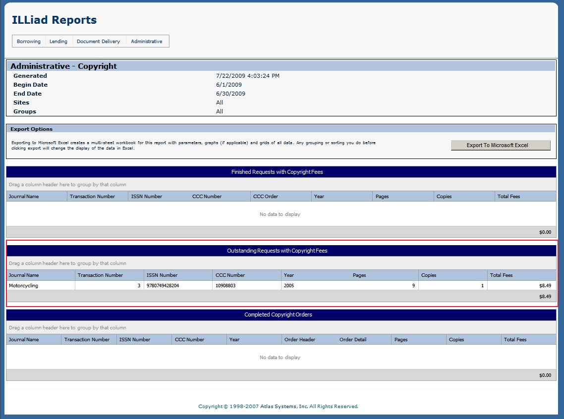Viewport: 564px width, 419px height.
Task: Sort by Pages in Outstanding Requests
Action: pyautogui.click(x=359, y=275)
